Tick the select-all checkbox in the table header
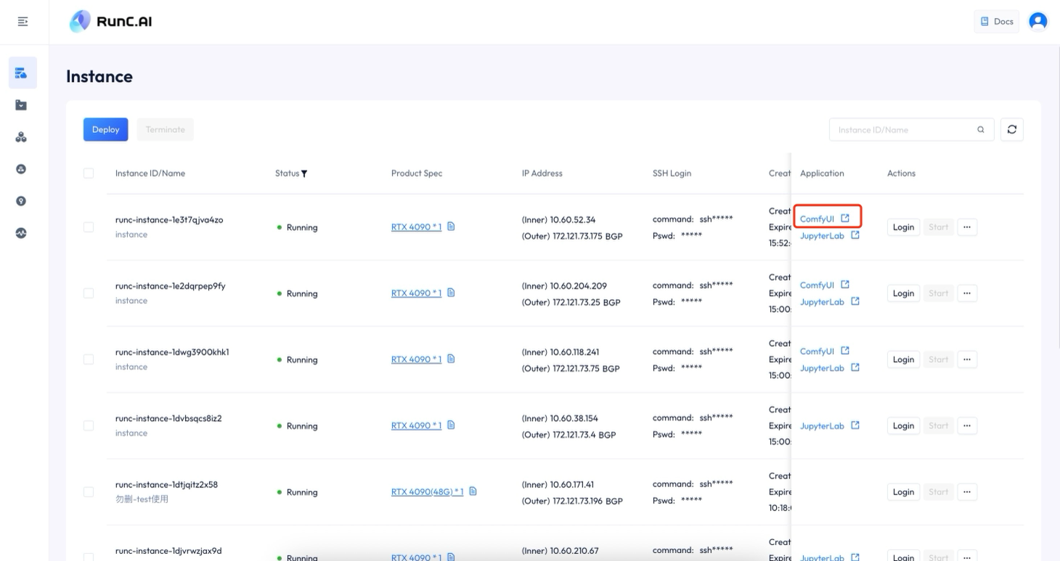This screenshot has width=1060, height=561. click(89, 173)
